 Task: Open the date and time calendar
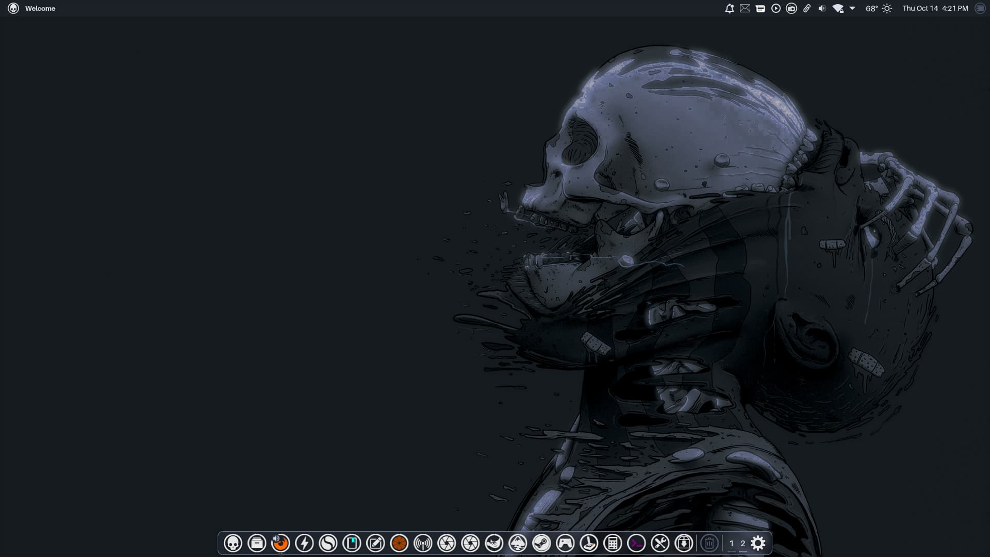tap(935, 8)
